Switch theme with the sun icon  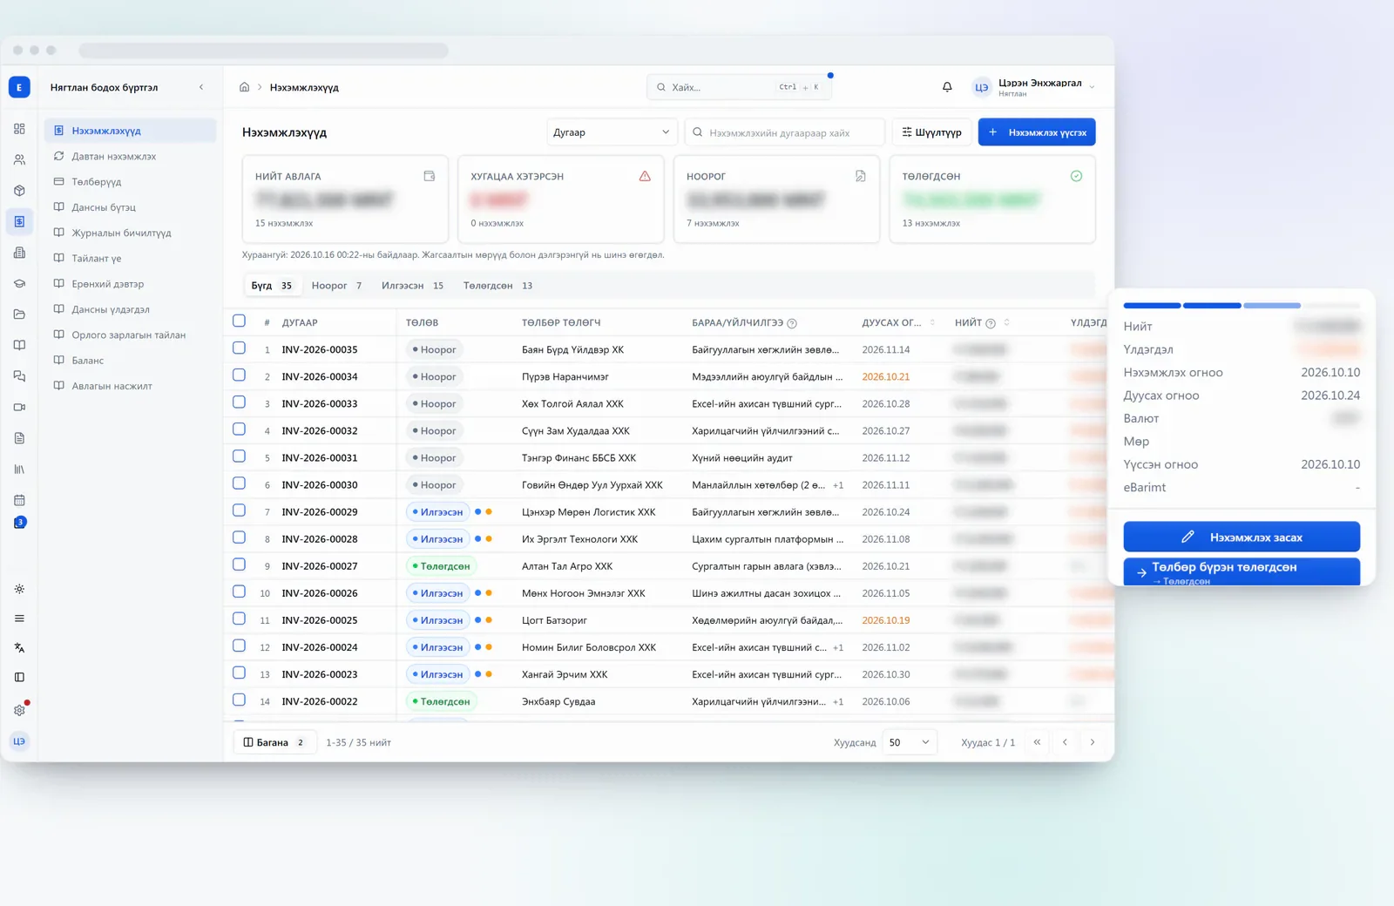pos(19,589)
